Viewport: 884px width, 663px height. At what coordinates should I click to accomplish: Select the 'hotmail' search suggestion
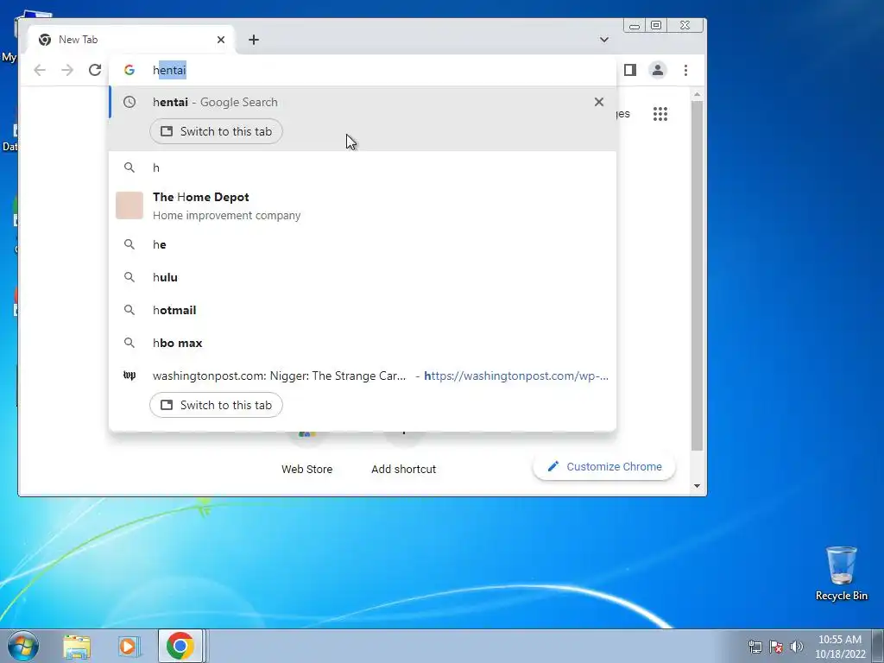tap(363, 310)
